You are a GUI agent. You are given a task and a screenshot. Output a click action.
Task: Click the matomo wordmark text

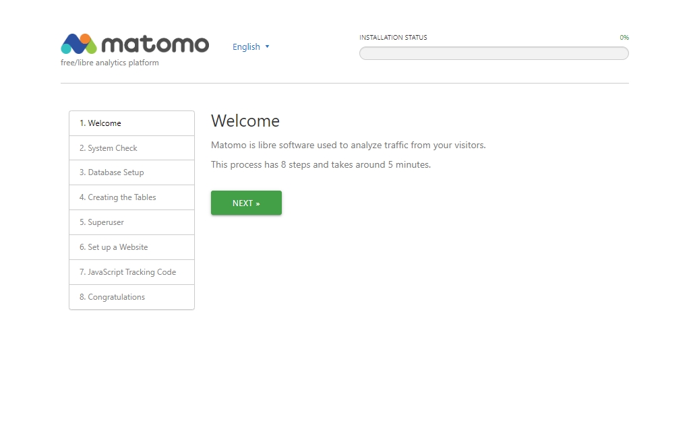pyautogui.click(x=155, y=44)
